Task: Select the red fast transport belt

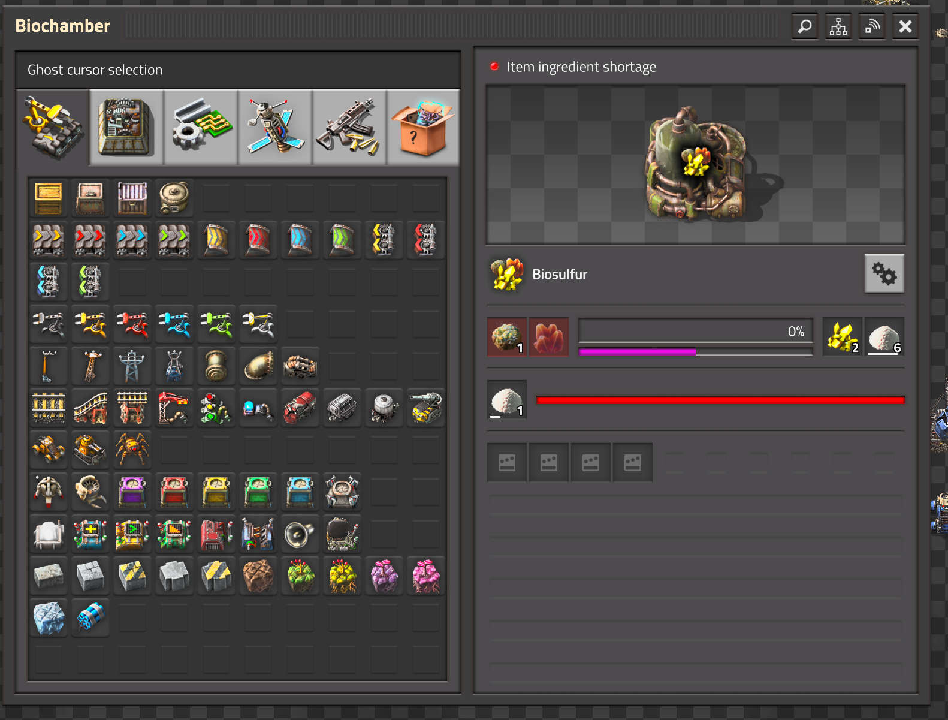Action: 90,240
